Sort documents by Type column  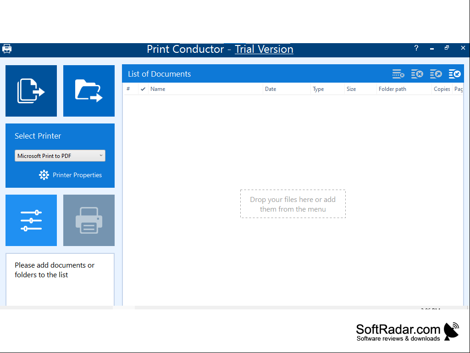[327, 89]
